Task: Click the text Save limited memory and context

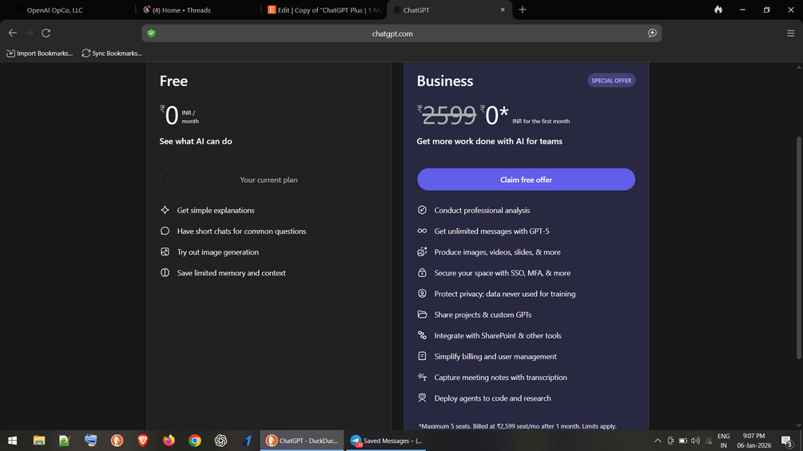Action: 231,273
